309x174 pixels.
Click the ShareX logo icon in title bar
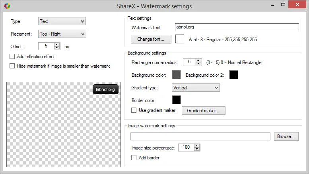pos(7,6)
